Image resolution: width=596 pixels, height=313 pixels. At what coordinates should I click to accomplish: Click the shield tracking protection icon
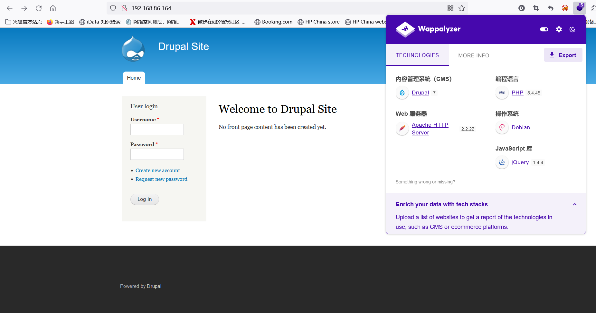click(x=113, y=8)
